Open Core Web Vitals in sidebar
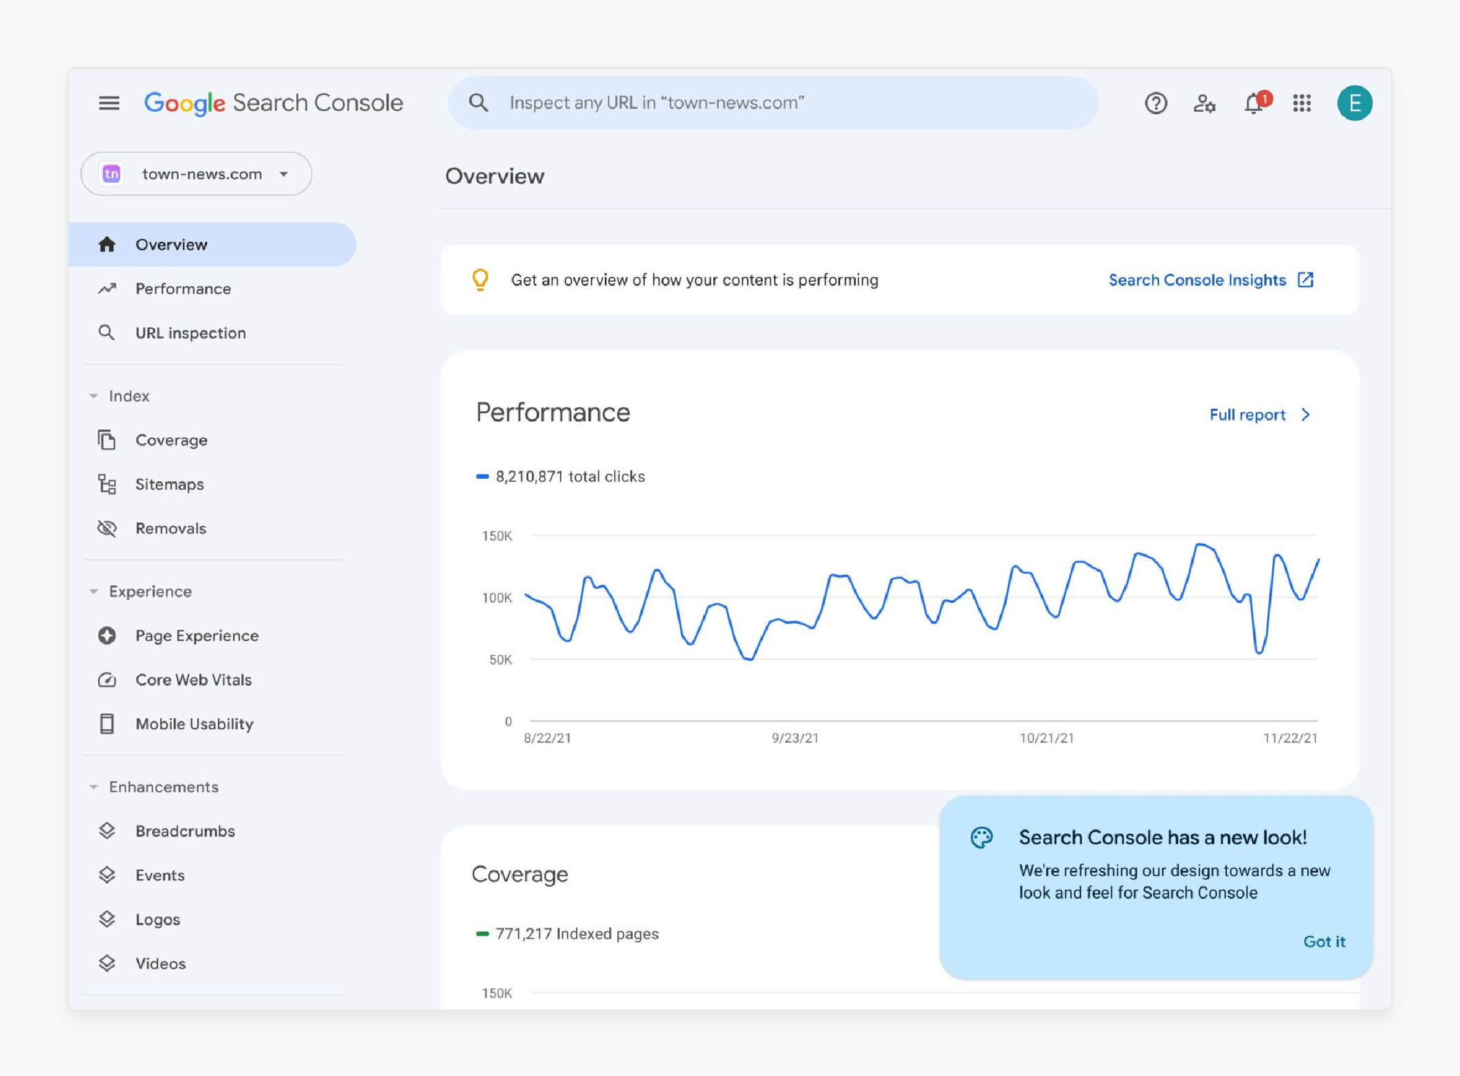1460x1076 pixels. coord(212,679)
